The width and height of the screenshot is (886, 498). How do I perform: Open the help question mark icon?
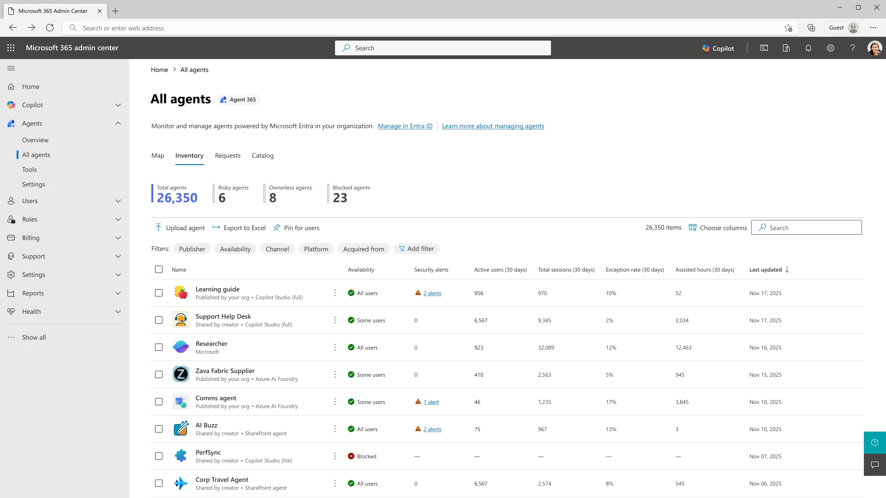point(853,48)
